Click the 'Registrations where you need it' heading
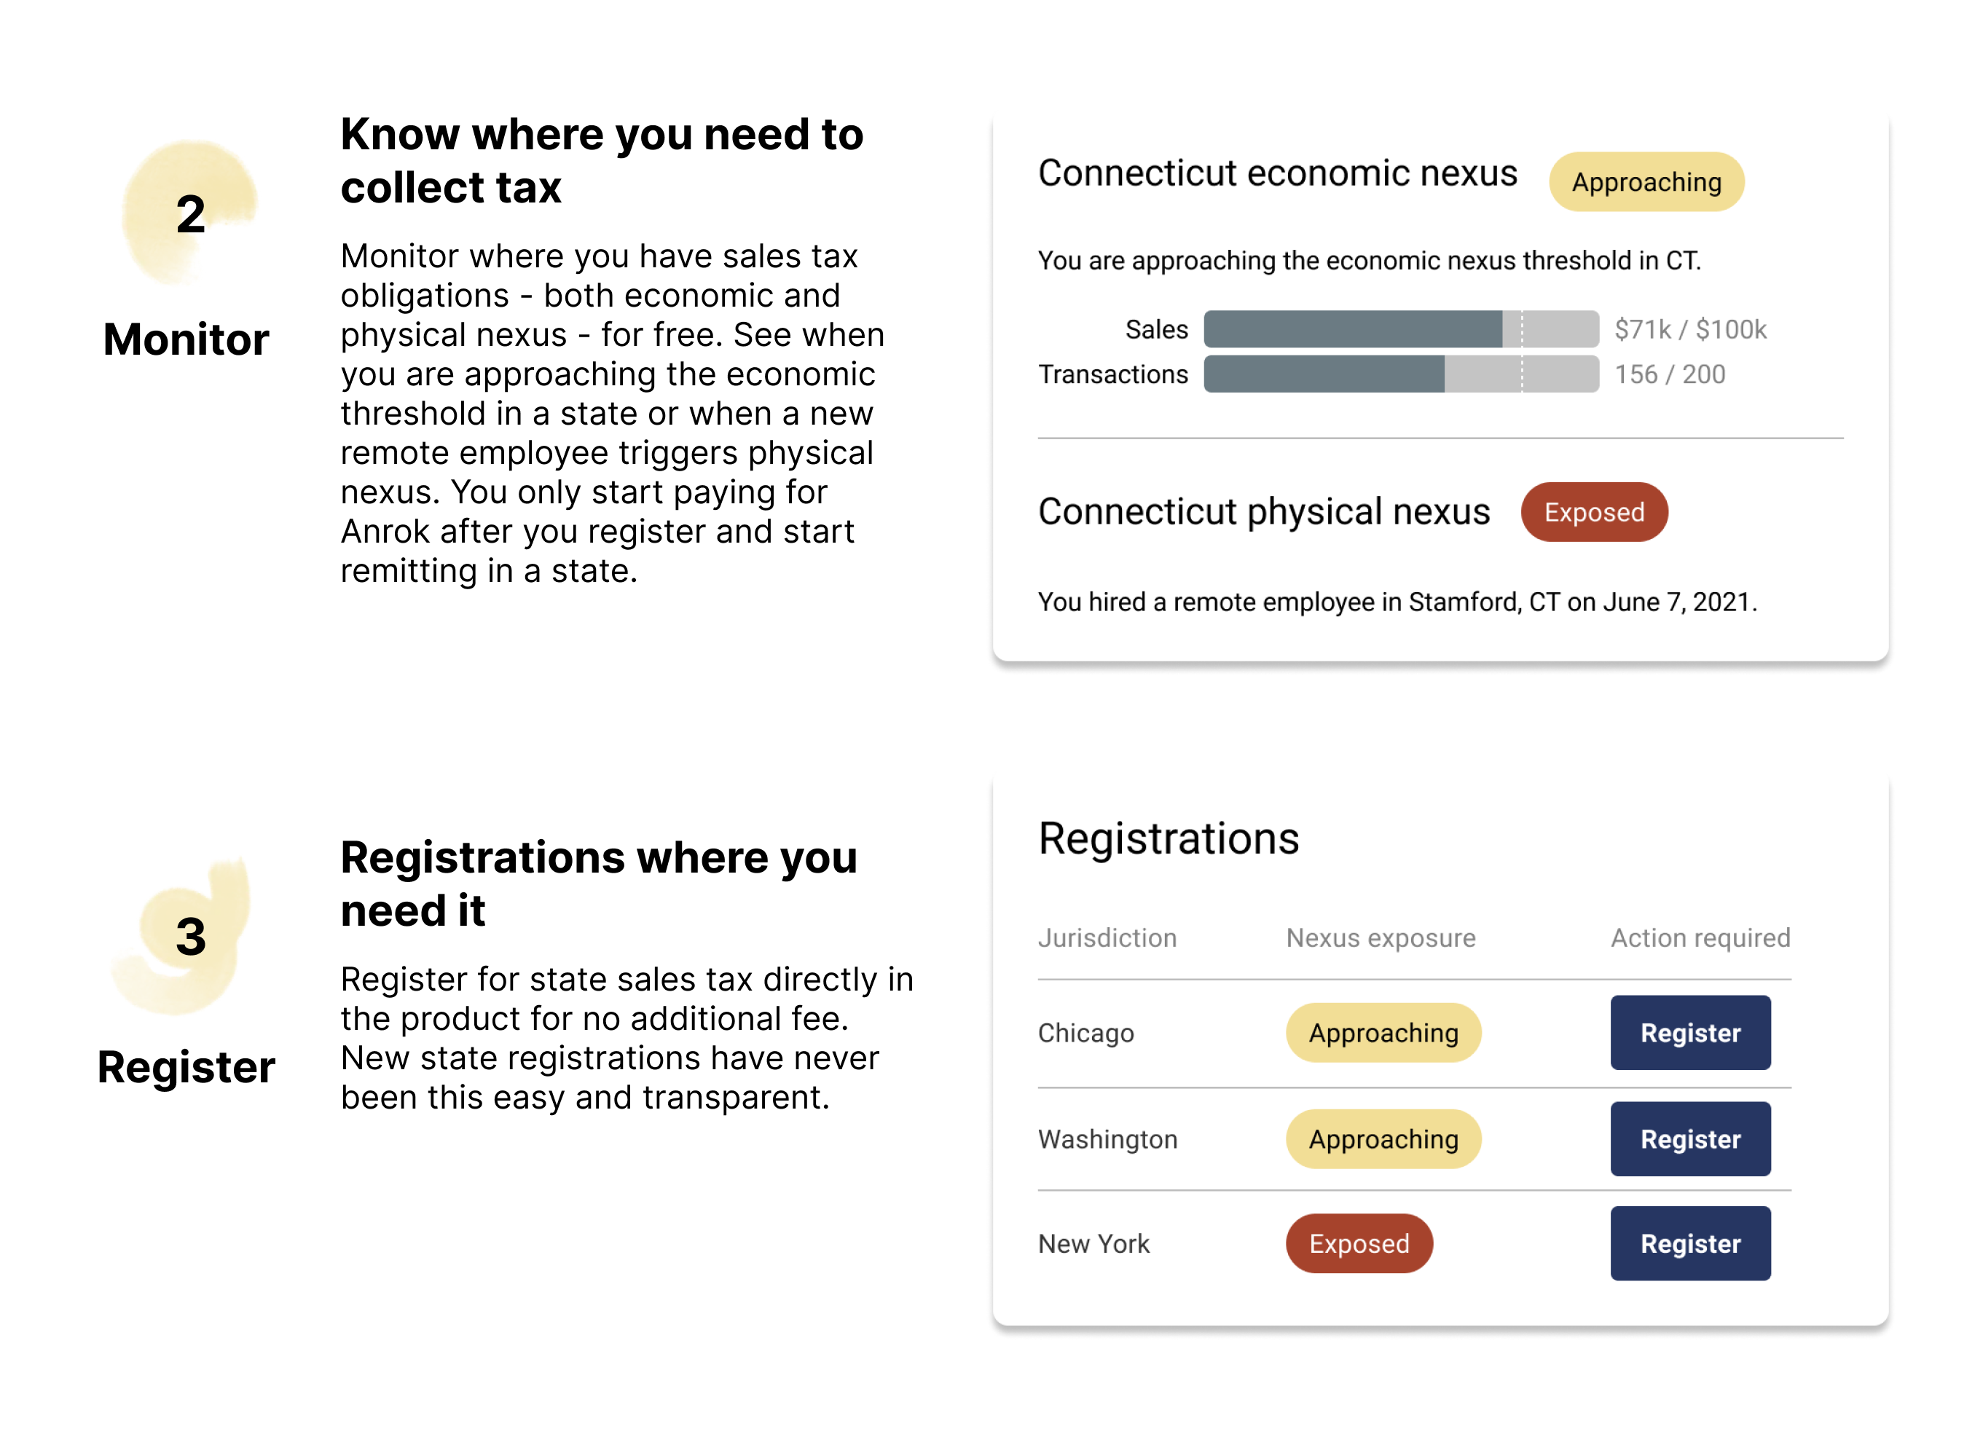This screenshot has width=1983, height=1448. [x=598, y=884]
